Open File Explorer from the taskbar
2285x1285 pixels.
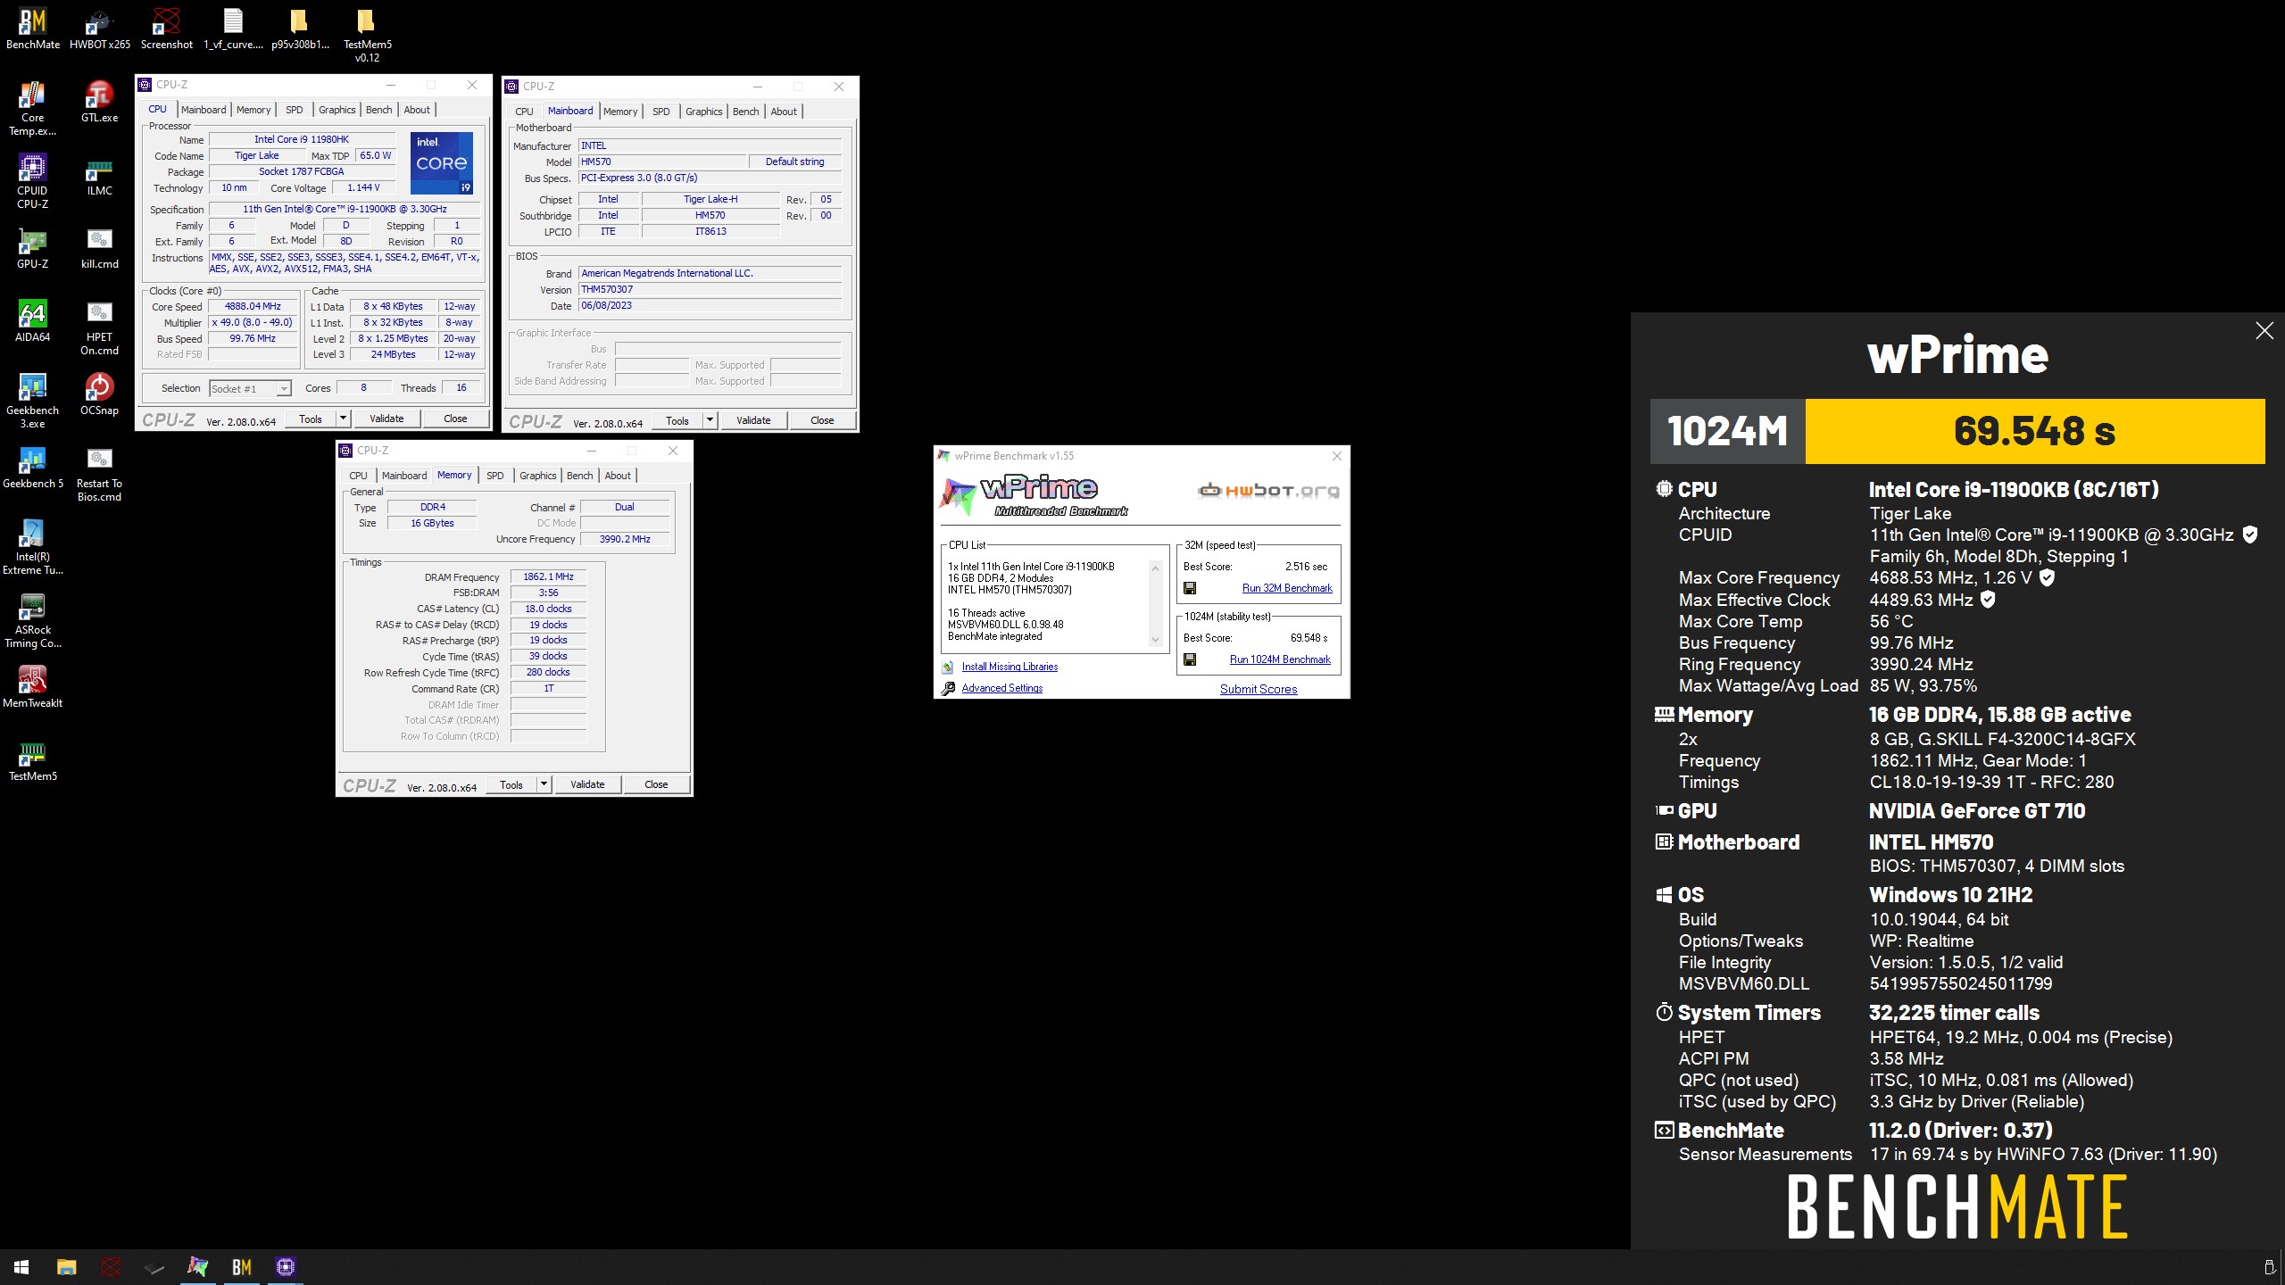point(66,1267)
